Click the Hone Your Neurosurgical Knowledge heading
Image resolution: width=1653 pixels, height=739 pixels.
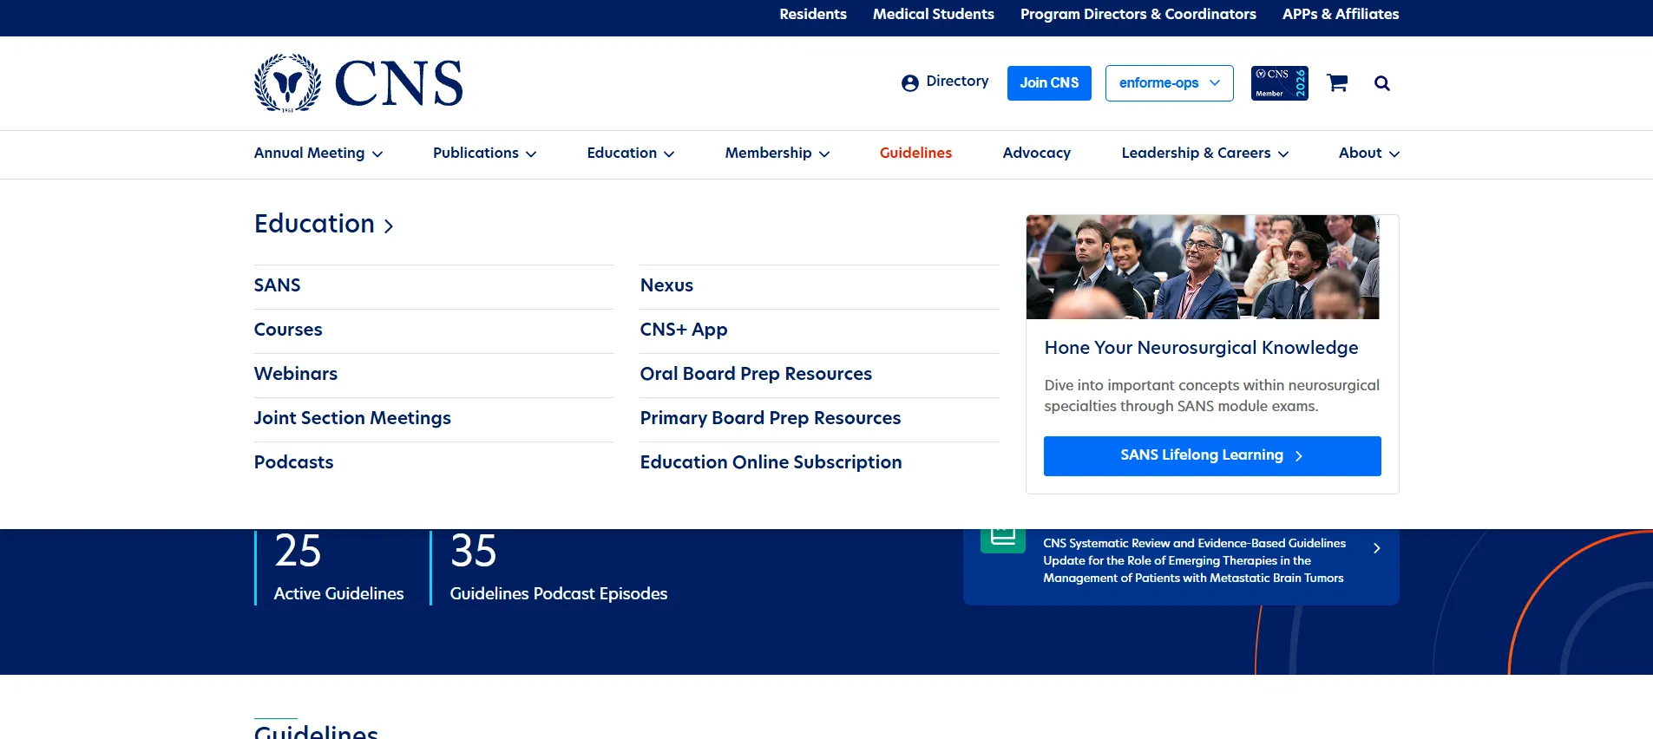click(1201, 348)
